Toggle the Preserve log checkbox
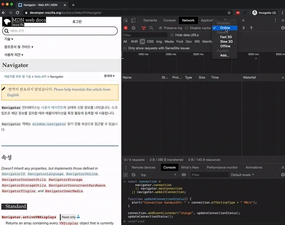The image size is (285, 225). (161, 28)
